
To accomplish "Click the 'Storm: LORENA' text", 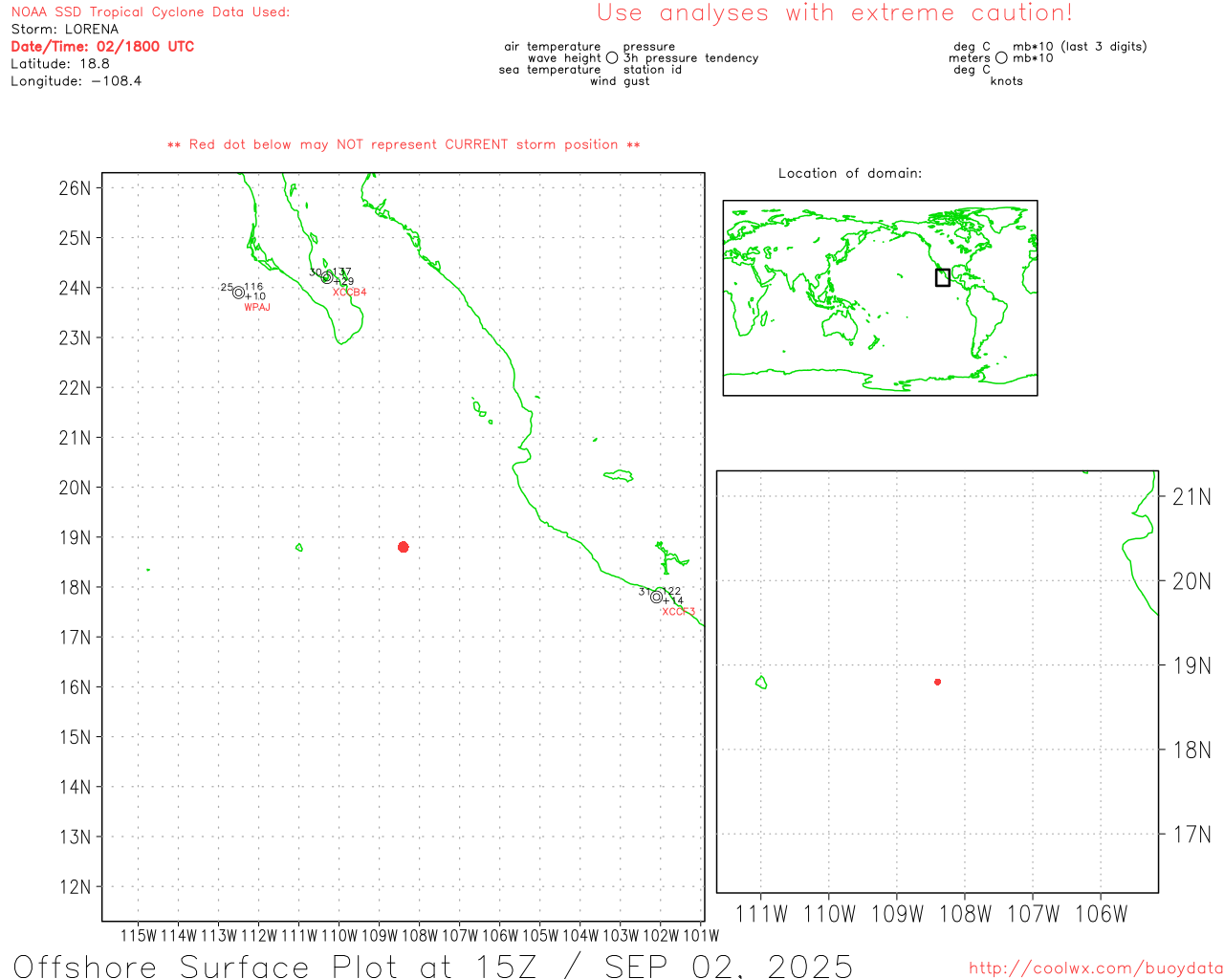I will 65,29.
